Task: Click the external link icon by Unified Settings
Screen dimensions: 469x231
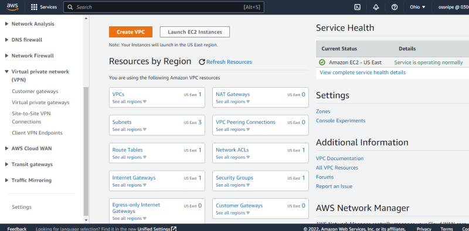Action: click(x=174, y=229)
